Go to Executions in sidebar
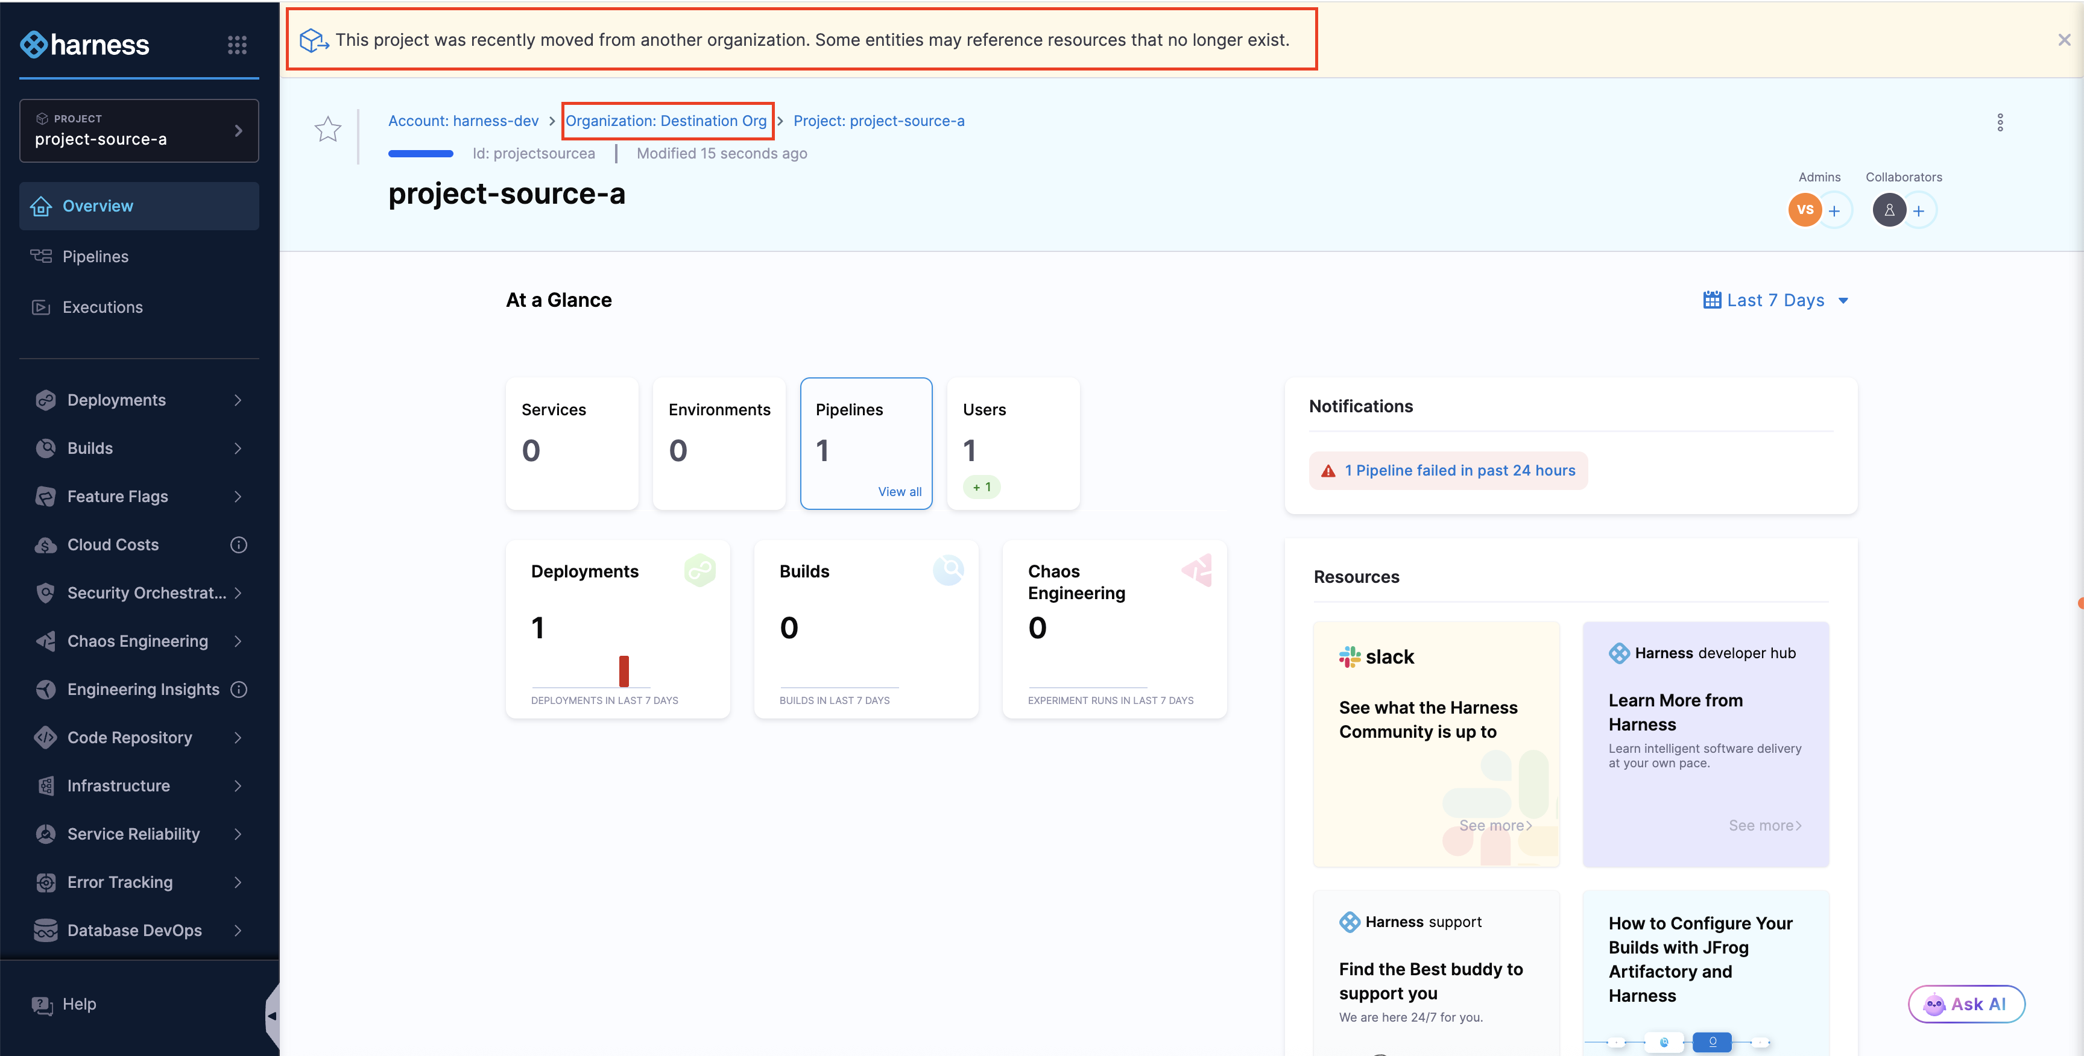Viewport: 2084px width, 1056px height. click(103, 307)
